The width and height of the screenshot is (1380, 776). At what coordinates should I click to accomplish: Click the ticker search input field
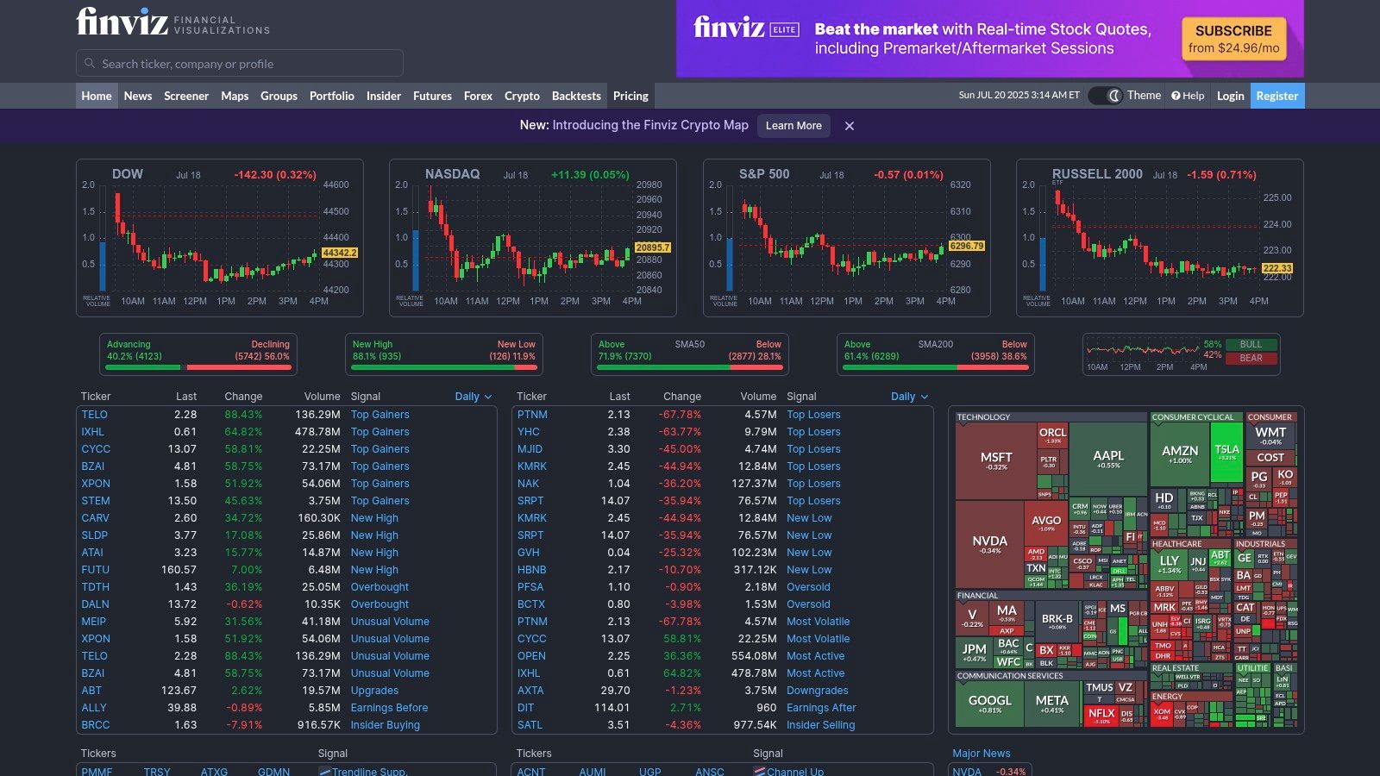pos(240,63)
